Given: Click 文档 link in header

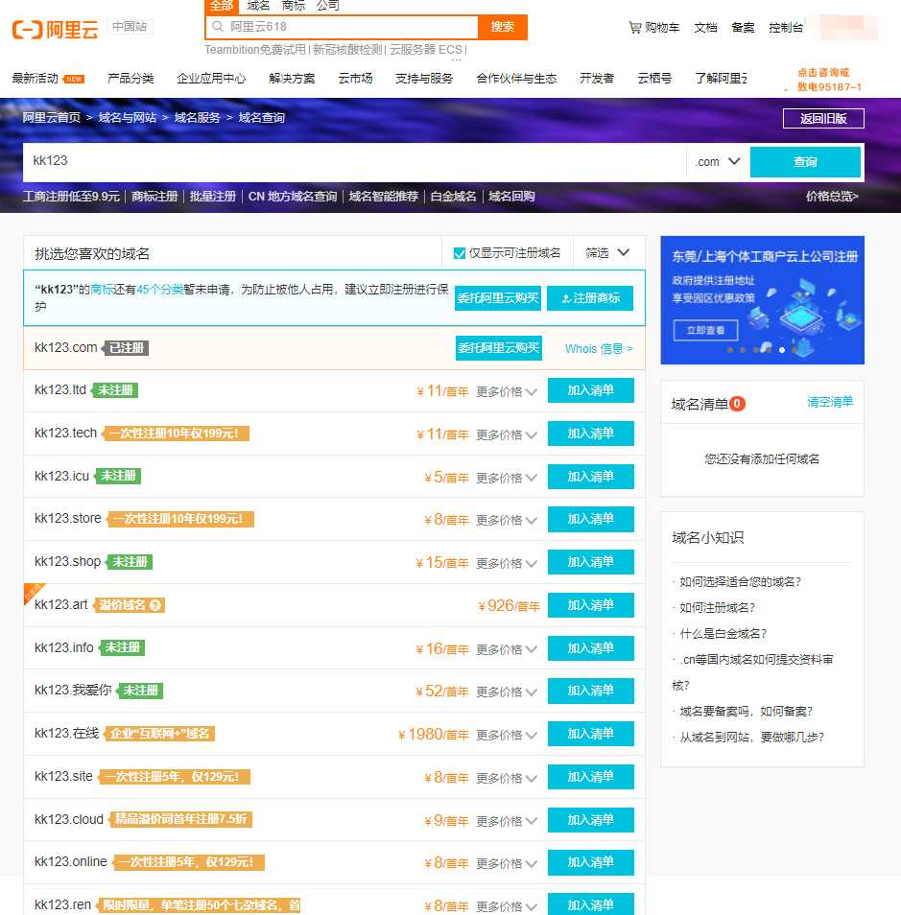Looking at the screenshot, I should (x=705, y=28).
